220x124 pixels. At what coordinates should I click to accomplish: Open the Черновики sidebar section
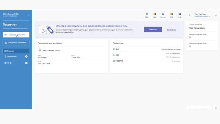click(x=16, y=56)
